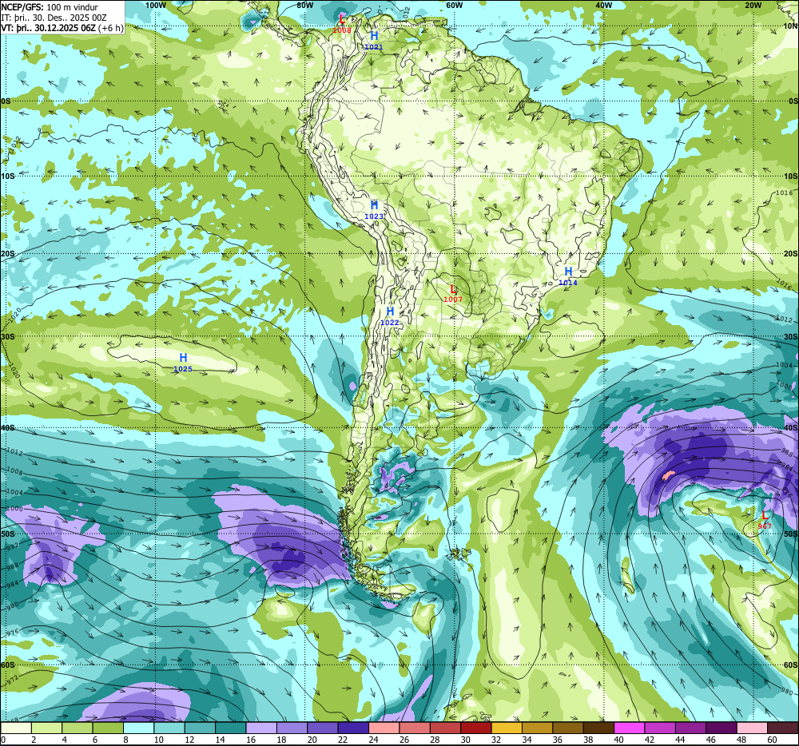Pick the lilac legend swatch between 18 and 20

(292, 728)
